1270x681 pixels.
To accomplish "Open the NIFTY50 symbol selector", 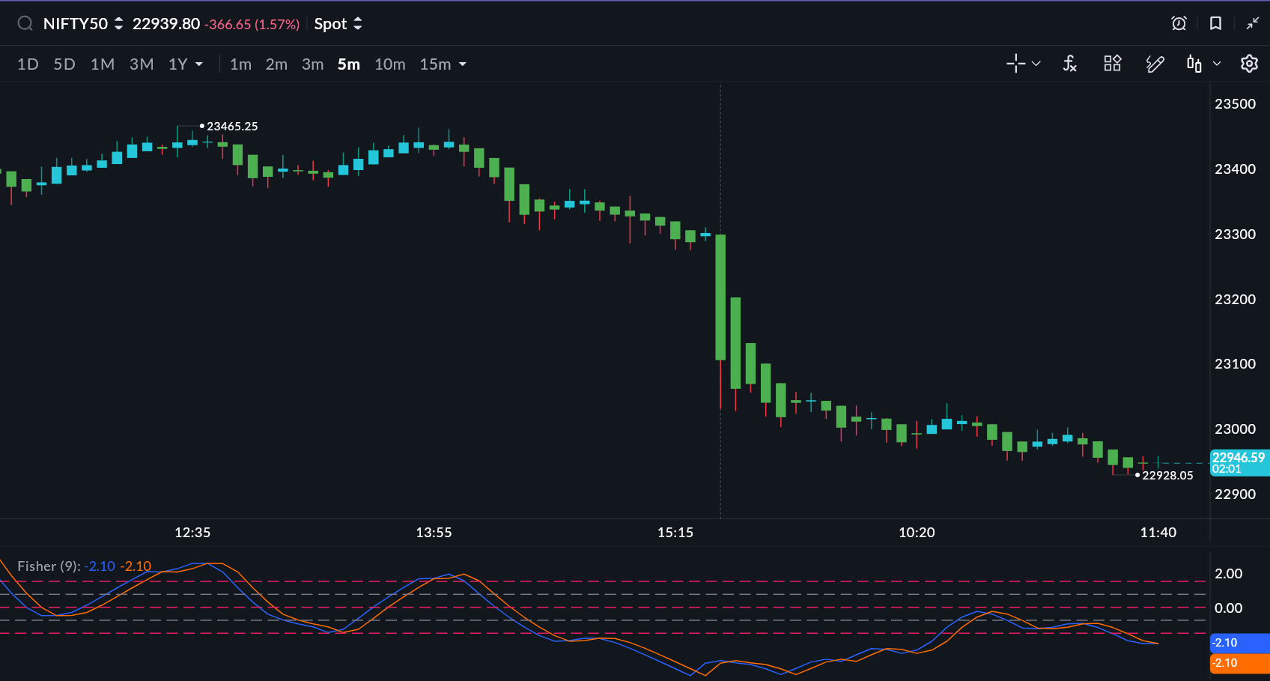I will click(x=82, y=24).
